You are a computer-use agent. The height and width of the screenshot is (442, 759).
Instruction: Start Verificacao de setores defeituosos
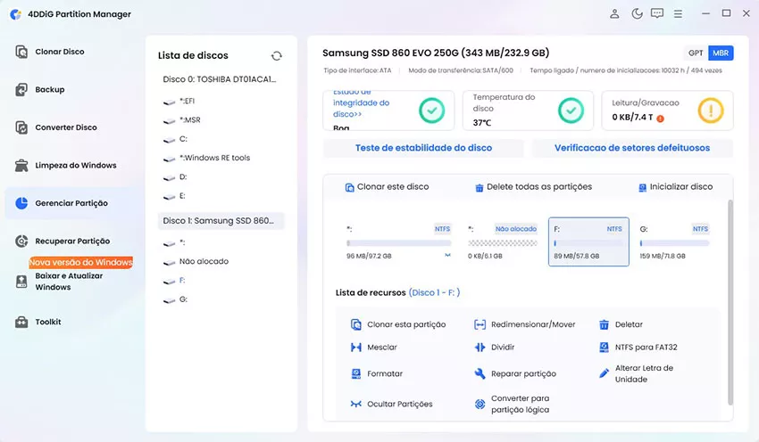tap(632, 148)
